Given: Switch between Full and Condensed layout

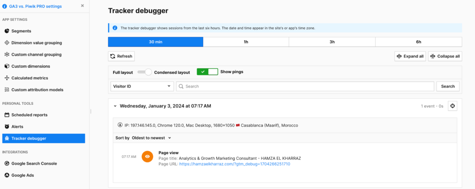Looking at the screenshot, I should click(145, 72).
